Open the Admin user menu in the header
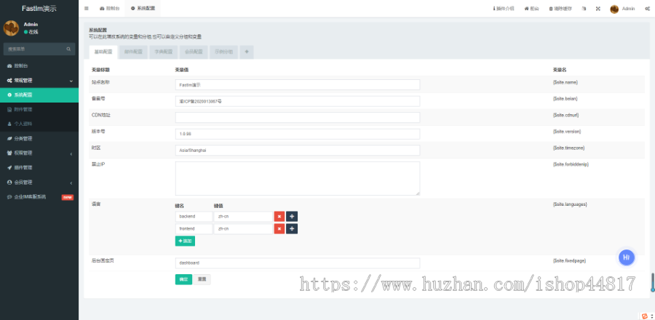655x320 pixels. click(x=622, y=8)
